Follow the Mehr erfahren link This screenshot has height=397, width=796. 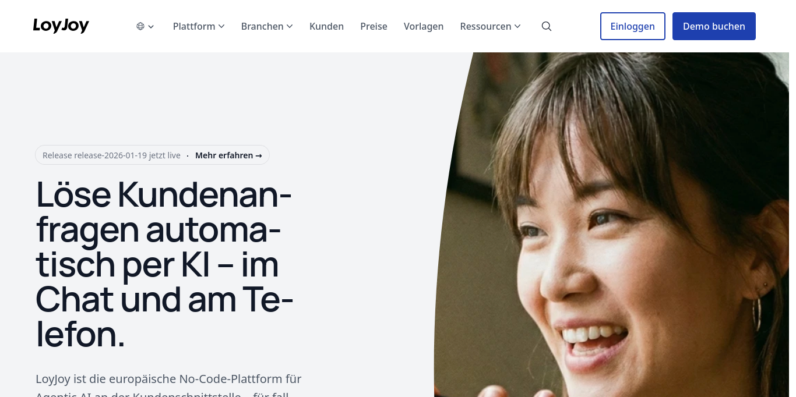(228, 155)
